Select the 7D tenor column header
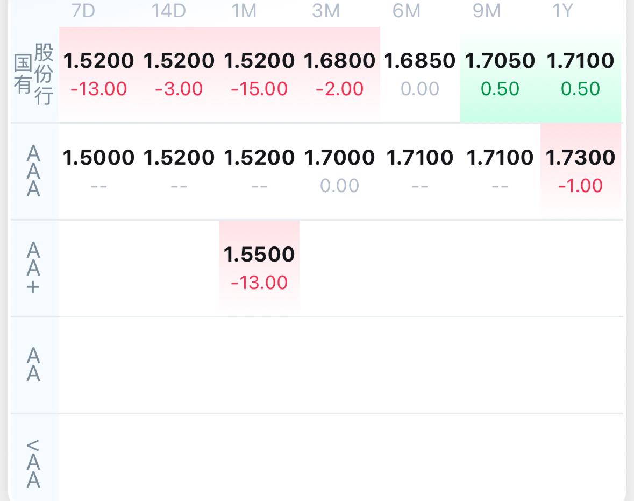The width and height of the screenshot is (634, 501). (x=83, y=11)
